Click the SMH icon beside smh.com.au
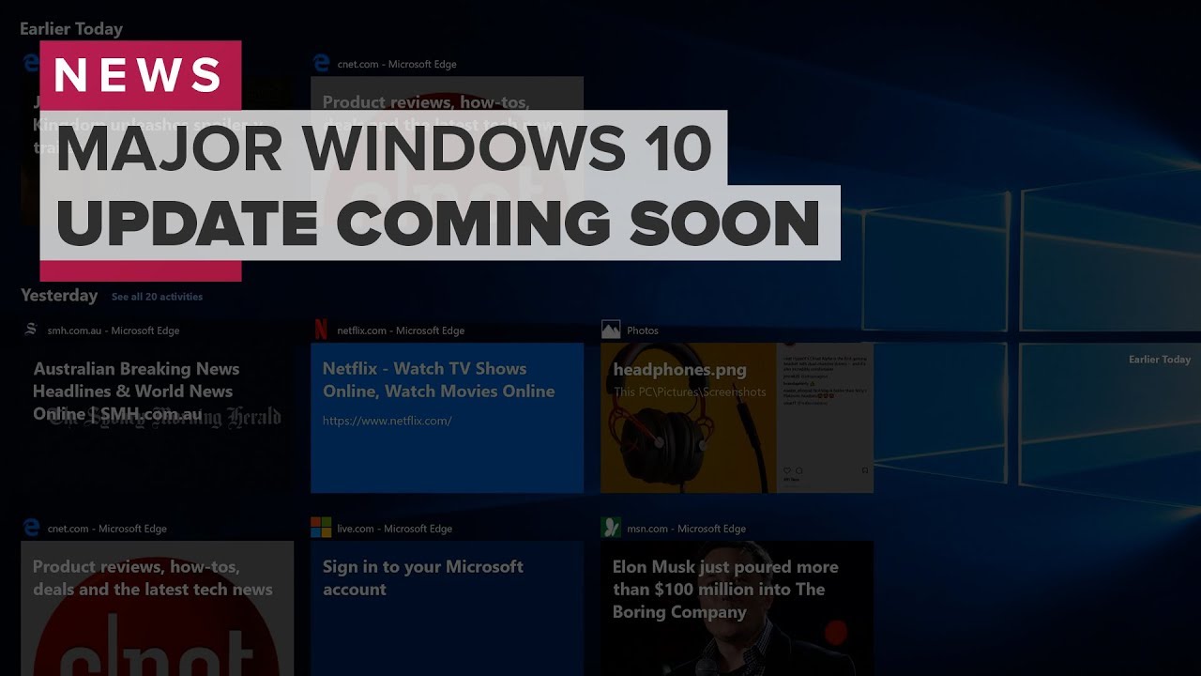The height and width of the screenshot is (676, 1201). [31, 330]
